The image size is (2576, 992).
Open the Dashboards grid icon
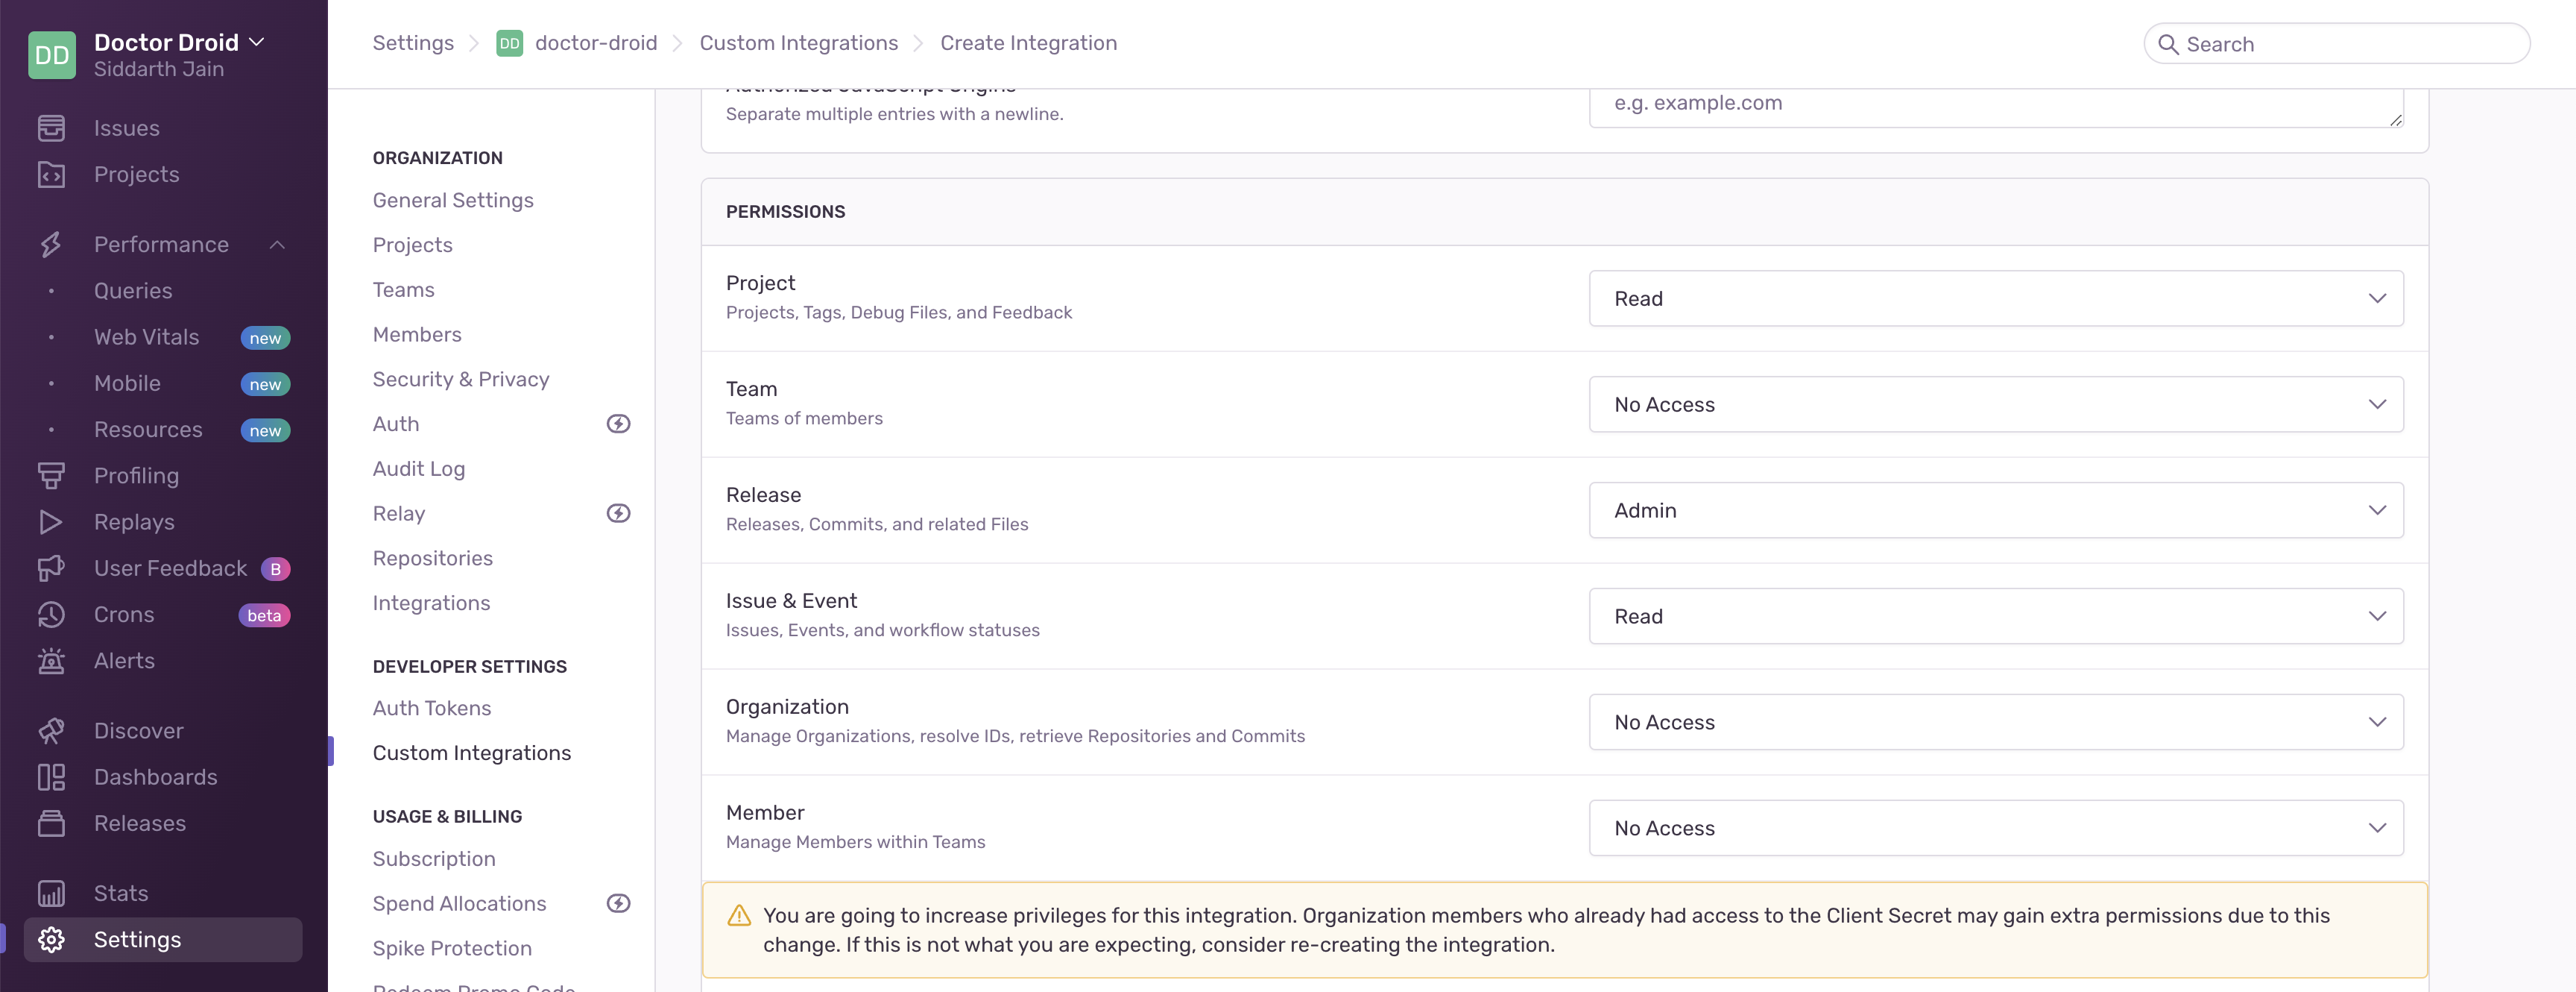click(x=51, y=776)
